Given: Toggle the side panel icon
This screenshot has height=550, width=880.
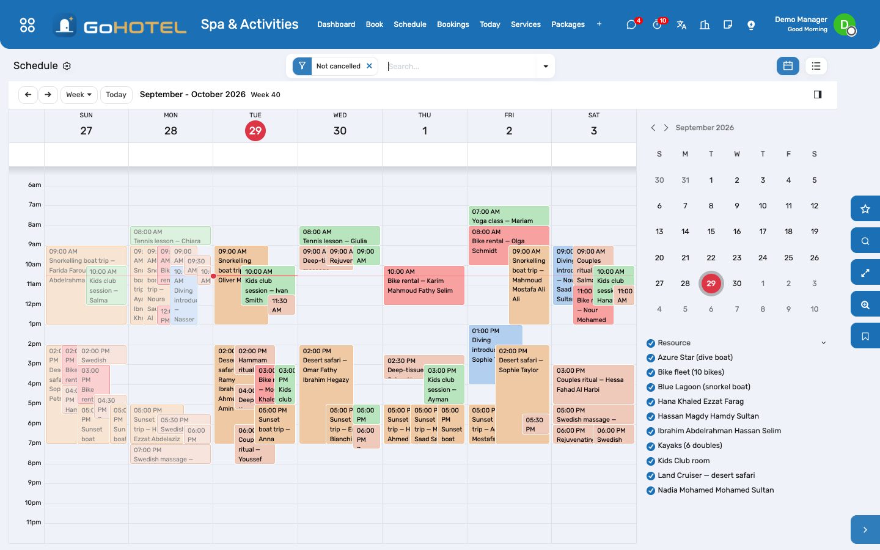Looking at the screenshot, I should point(818,94).
